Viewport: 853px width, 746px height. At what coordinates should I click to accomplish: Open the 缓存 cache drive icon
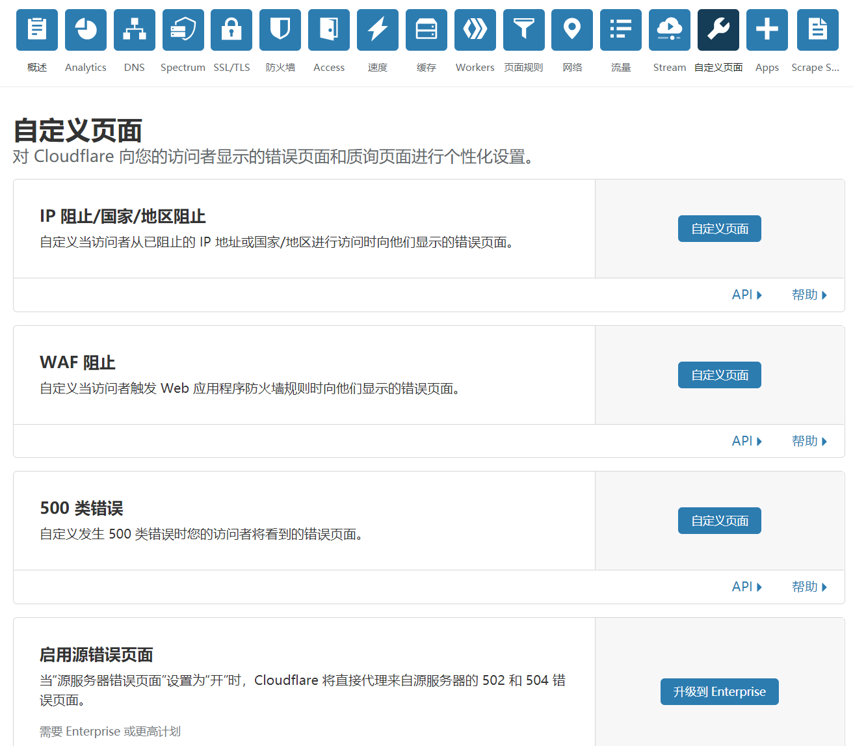point(426,30)
